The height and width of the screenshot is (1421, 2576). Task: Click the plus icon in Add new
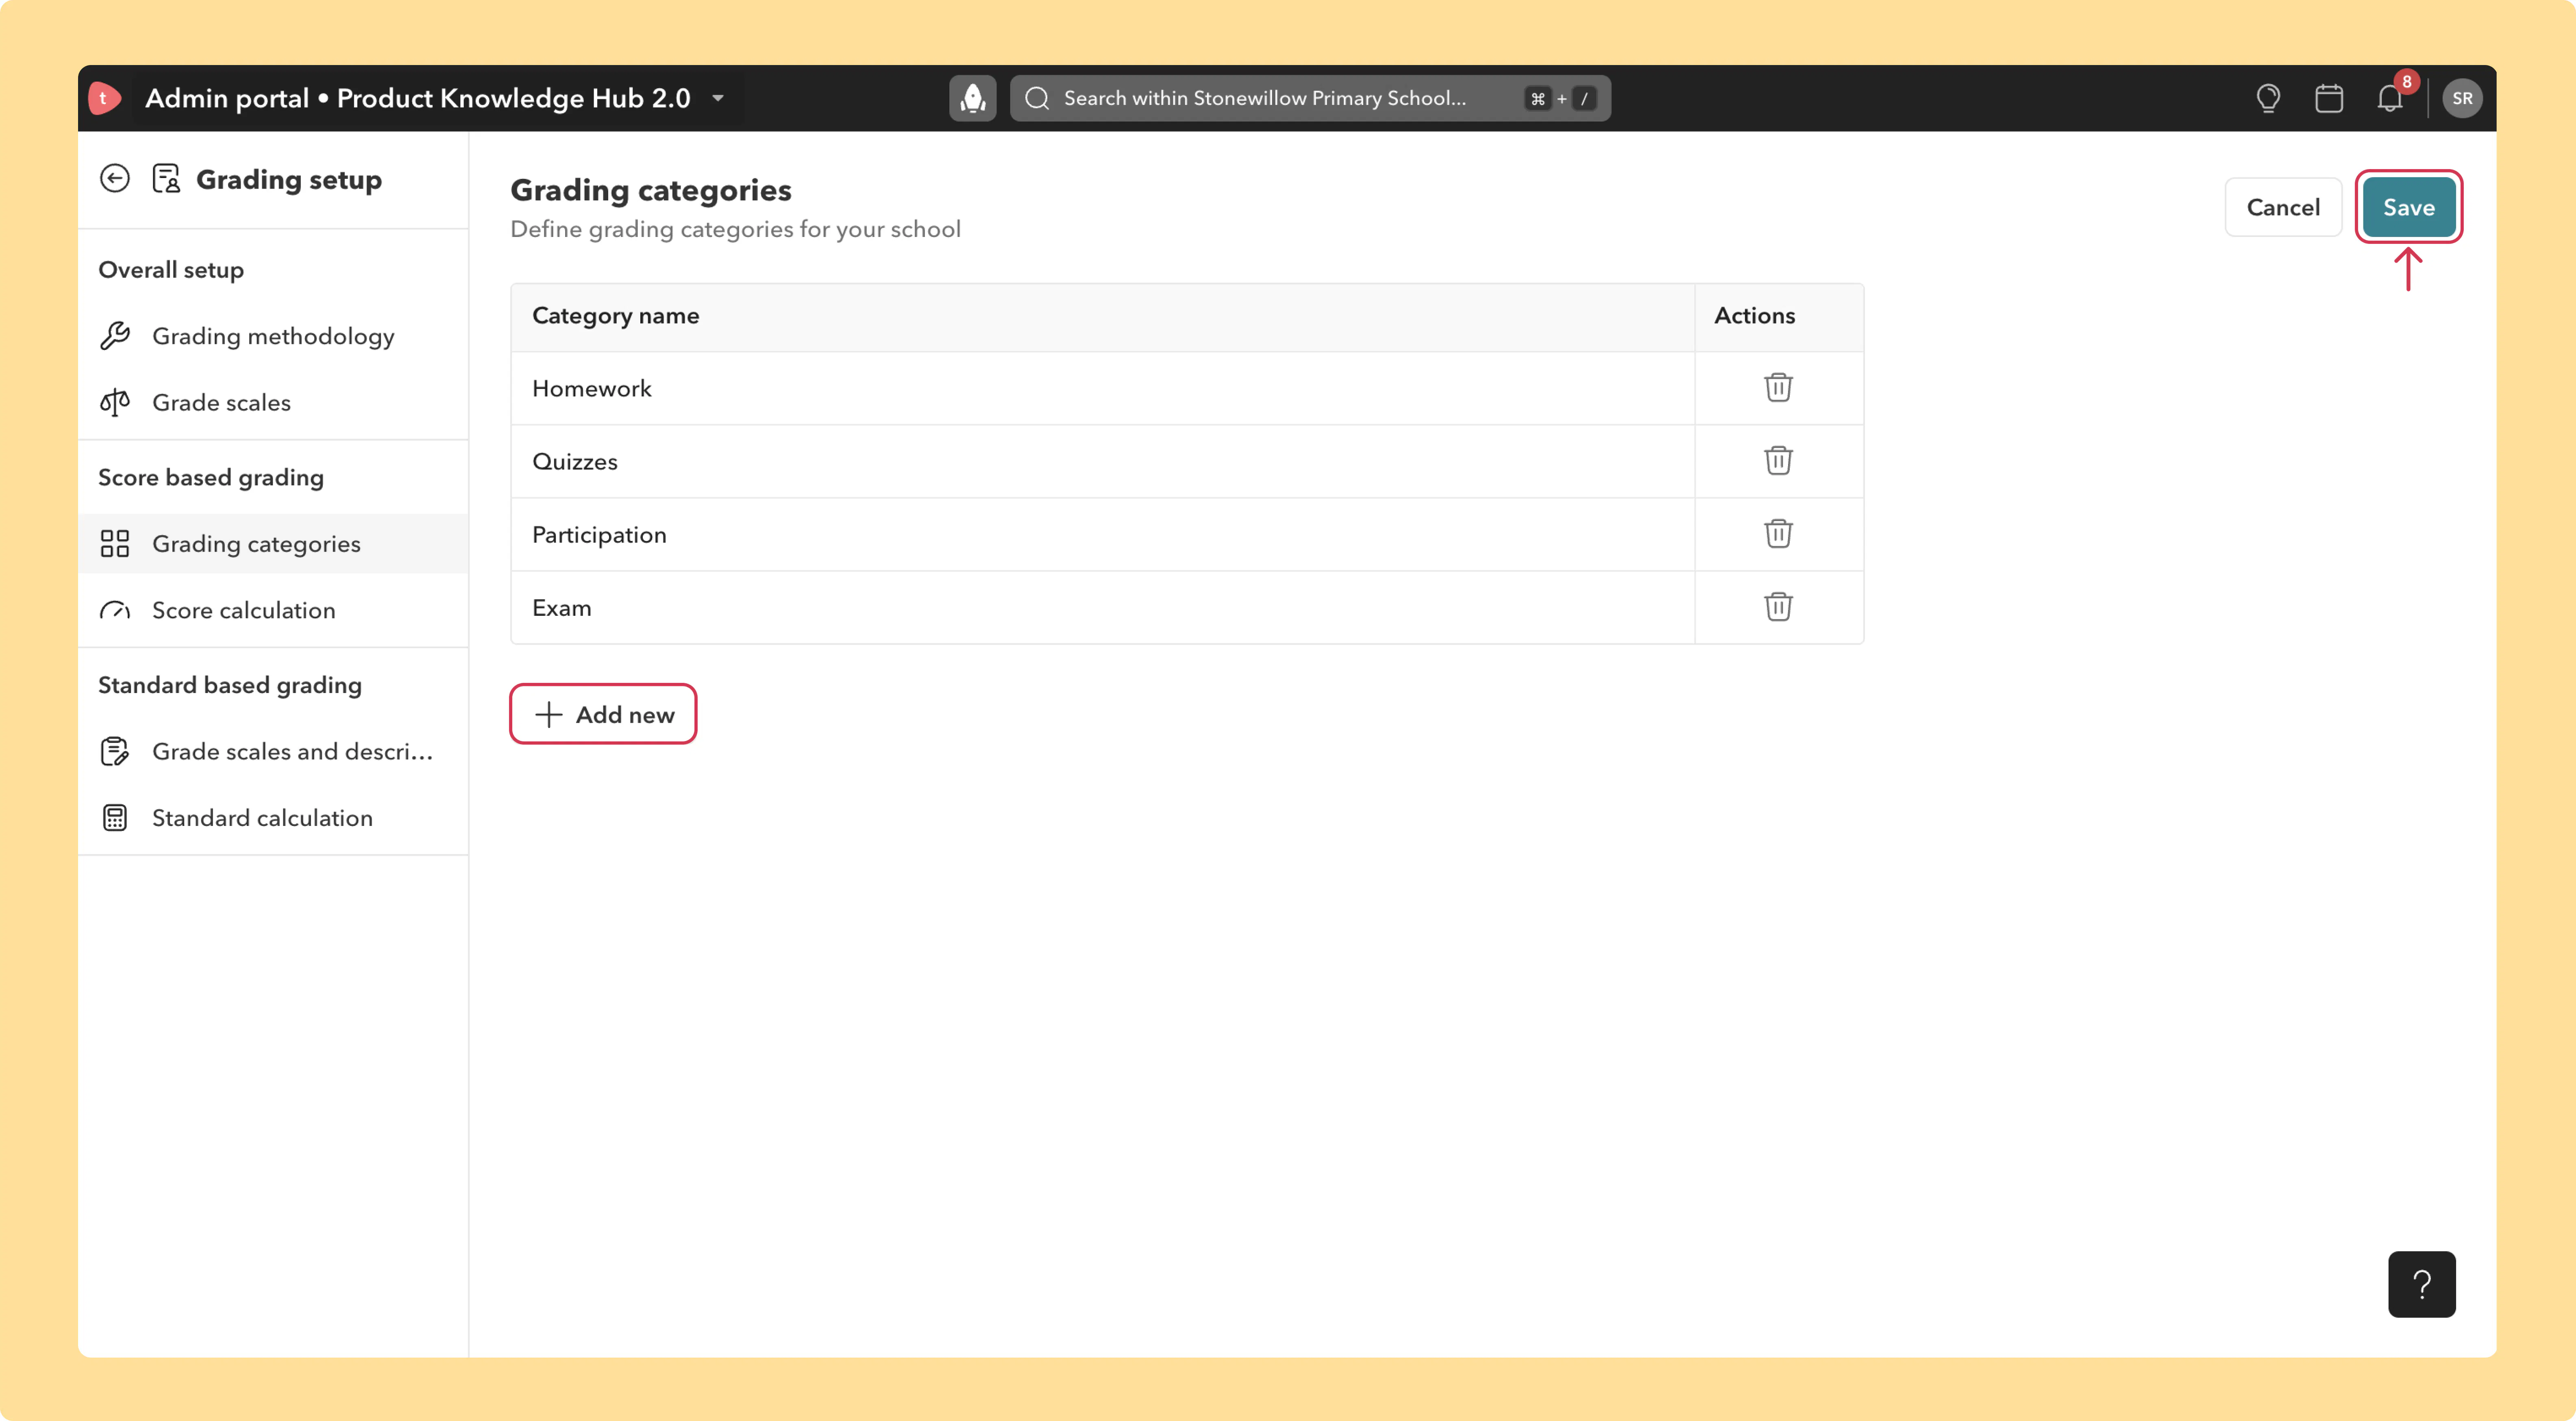[549, 714]
